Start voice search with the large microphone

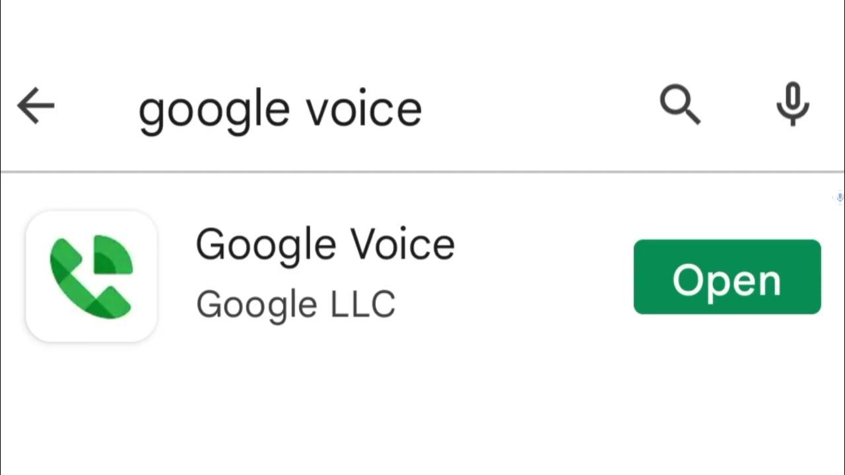792,104
